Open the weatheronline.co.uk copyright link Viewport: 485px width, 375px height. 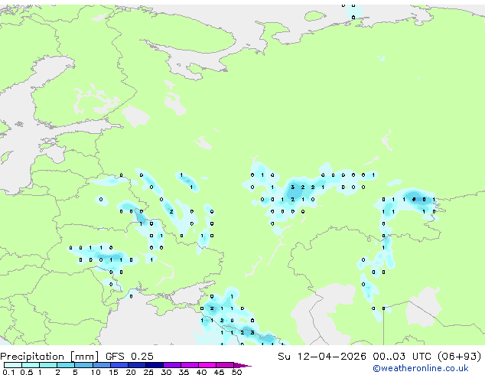point(420,368)
